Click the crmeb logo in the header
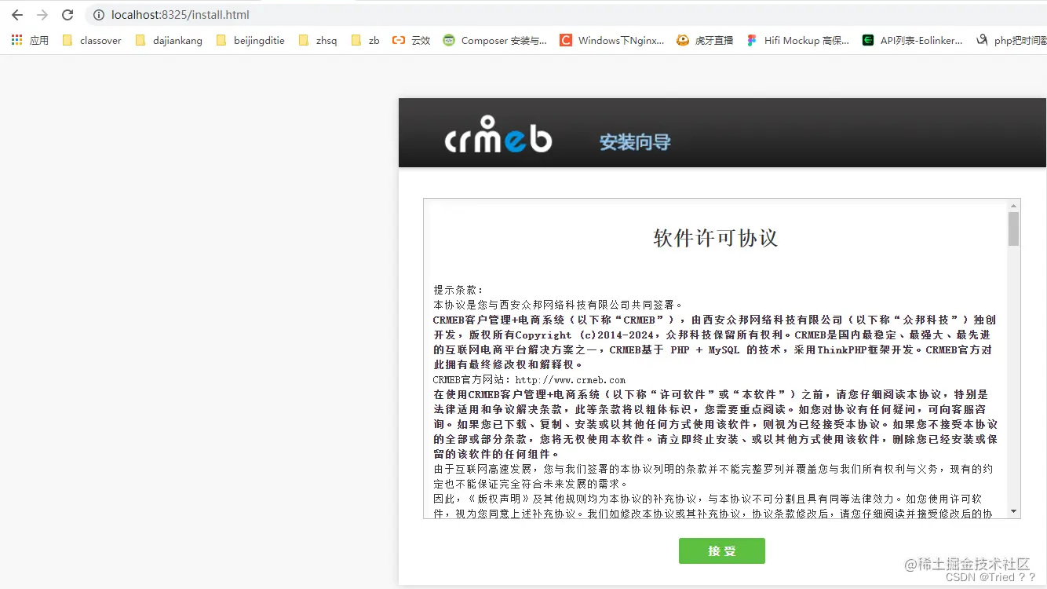The height and width of the screenshot is (589, 1047). (498, 134)
